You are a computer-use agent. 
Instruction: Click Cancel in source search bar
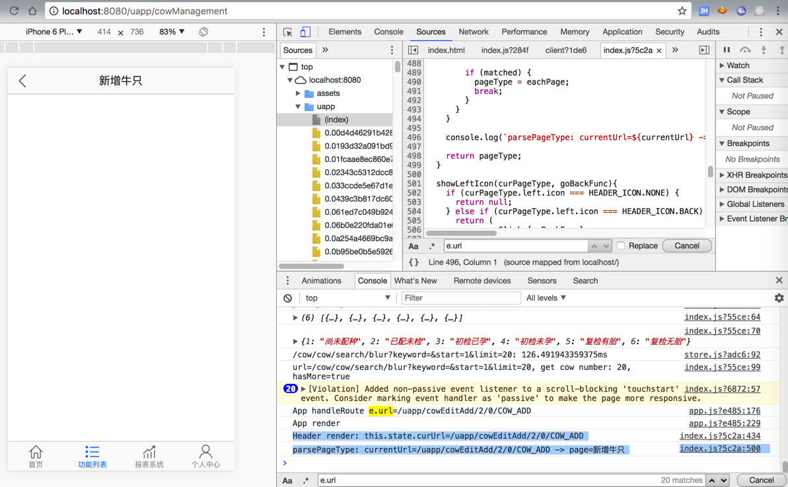[686, 246]
